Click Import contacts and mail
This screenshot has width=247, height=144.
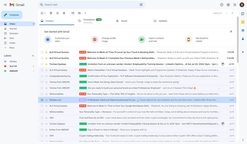[x=151, y=40]
